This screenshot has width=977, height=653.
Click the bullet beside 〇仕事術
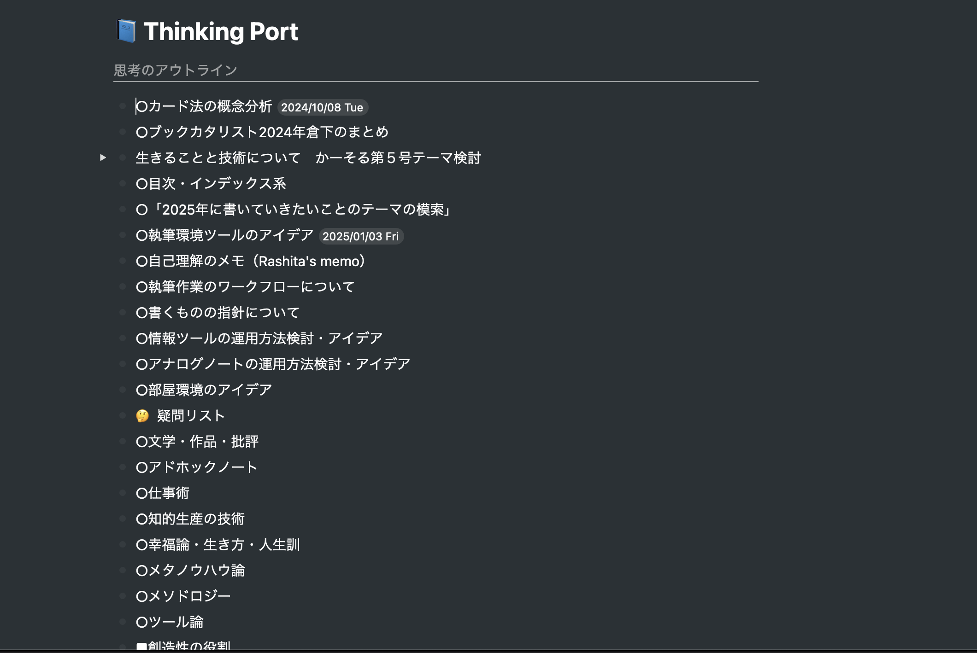pyautogui.click(x=122, y=493)
